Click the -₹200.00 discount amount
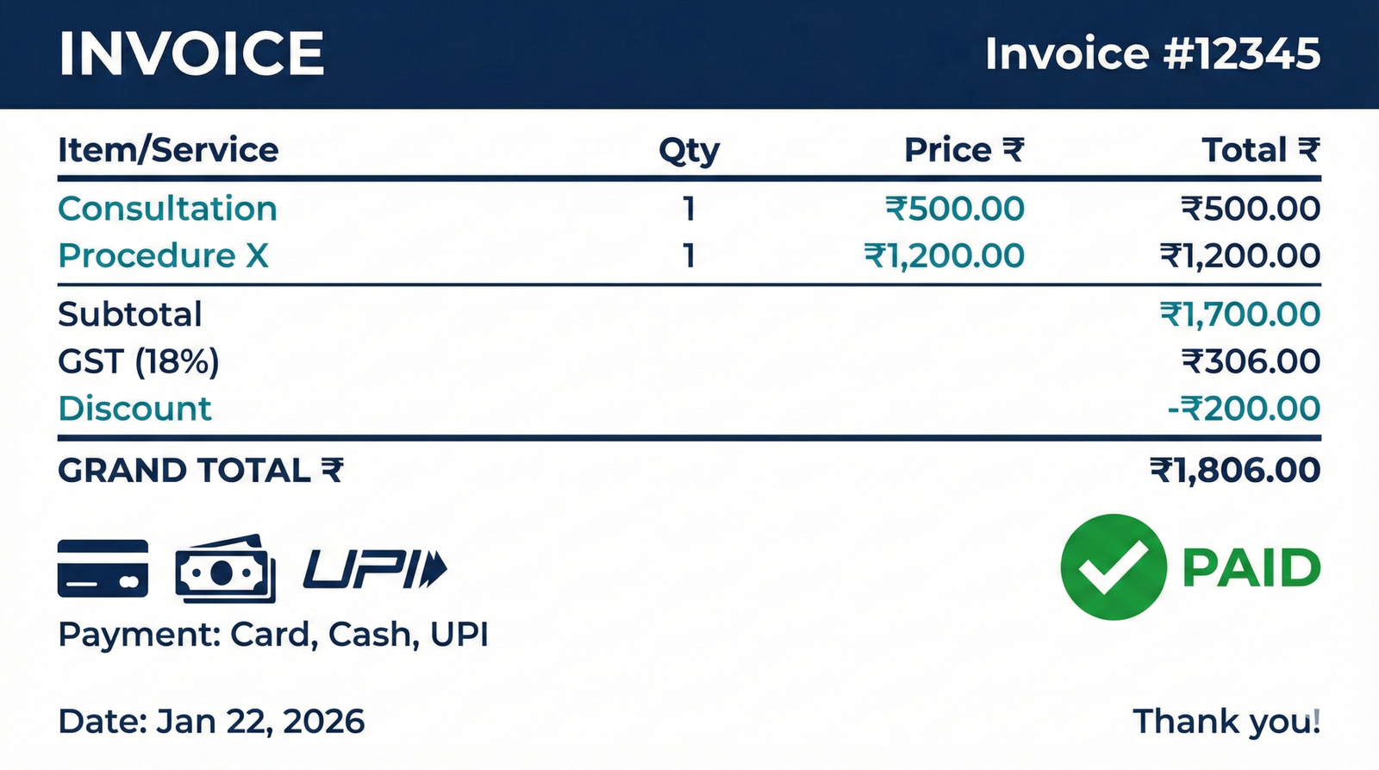 1244,409
